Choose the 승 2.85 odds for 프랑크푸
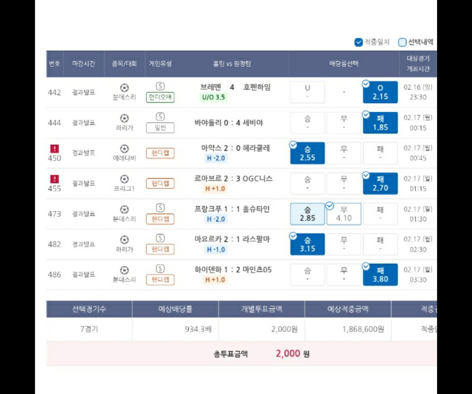This screenshot has width=472, height=394. tap(308, 214)
